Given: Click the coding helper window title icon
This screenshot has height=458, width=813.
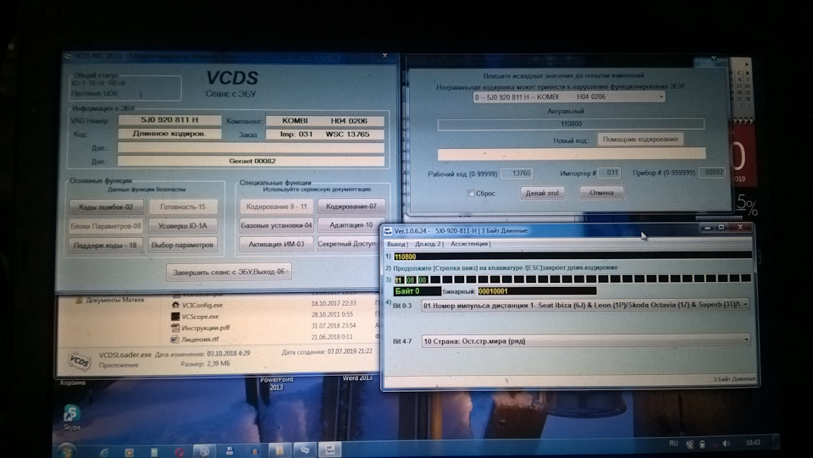Looking at the screenshot, I should (388, 230).
